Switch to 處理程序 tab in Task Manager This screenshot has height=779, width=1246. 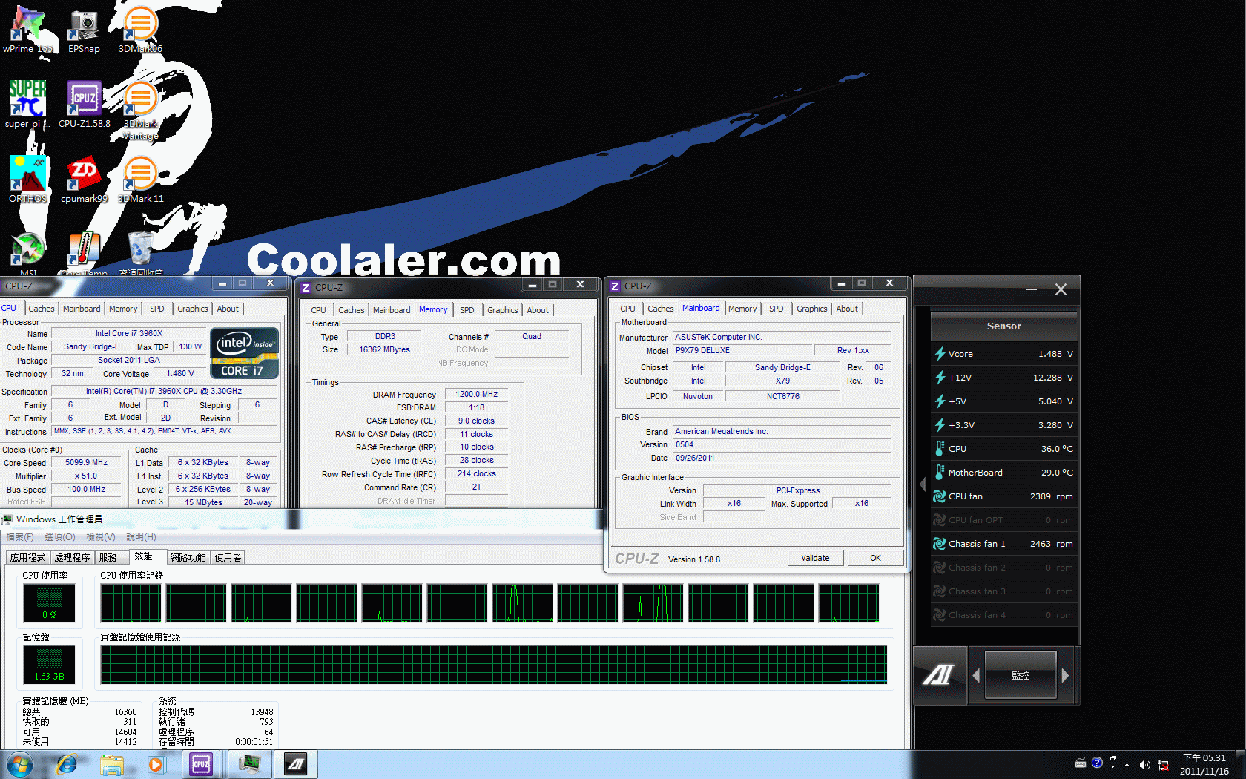coord(73,558)
